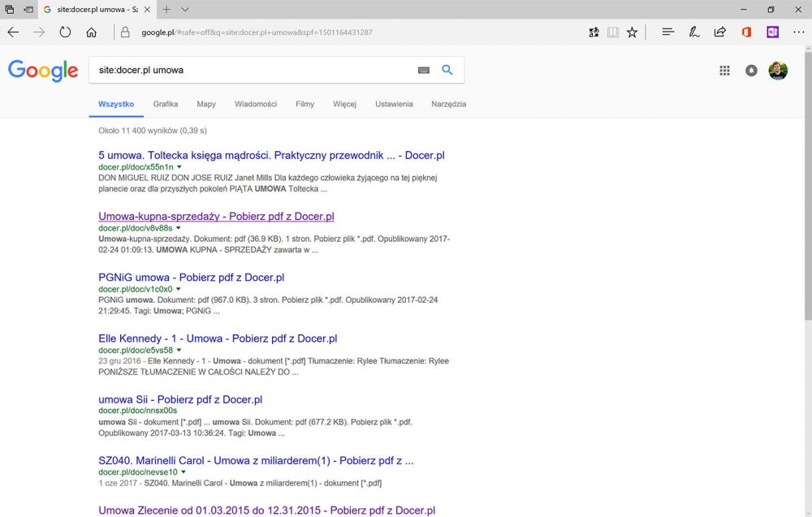Select the Wszystko results tab
812x517 pixels.
116,104
